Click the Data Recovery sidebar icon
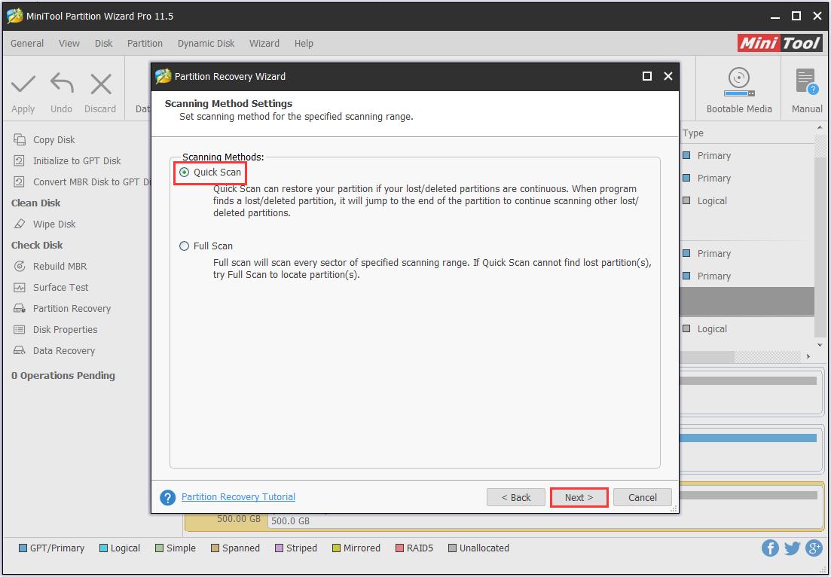Screen dimensions: 831x577 [20, 351]
